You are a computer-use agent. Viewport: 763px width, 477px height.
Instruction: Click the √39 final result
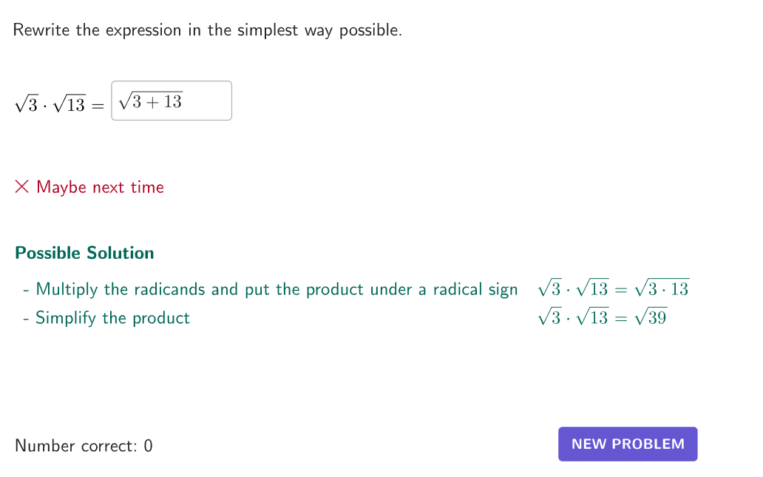(x=651, y=318)
